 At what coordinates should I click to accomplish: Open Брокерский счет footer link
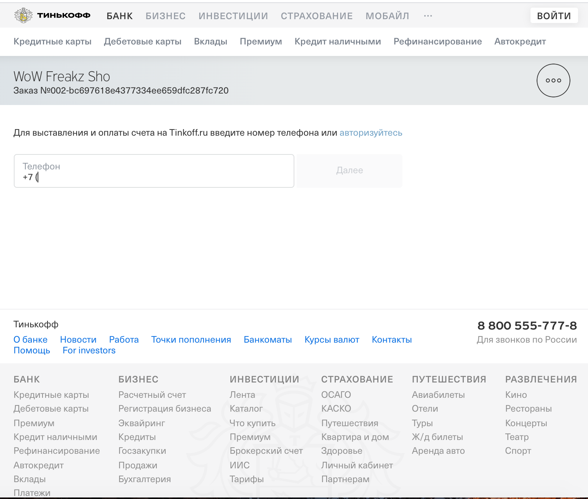coord(266,451)
